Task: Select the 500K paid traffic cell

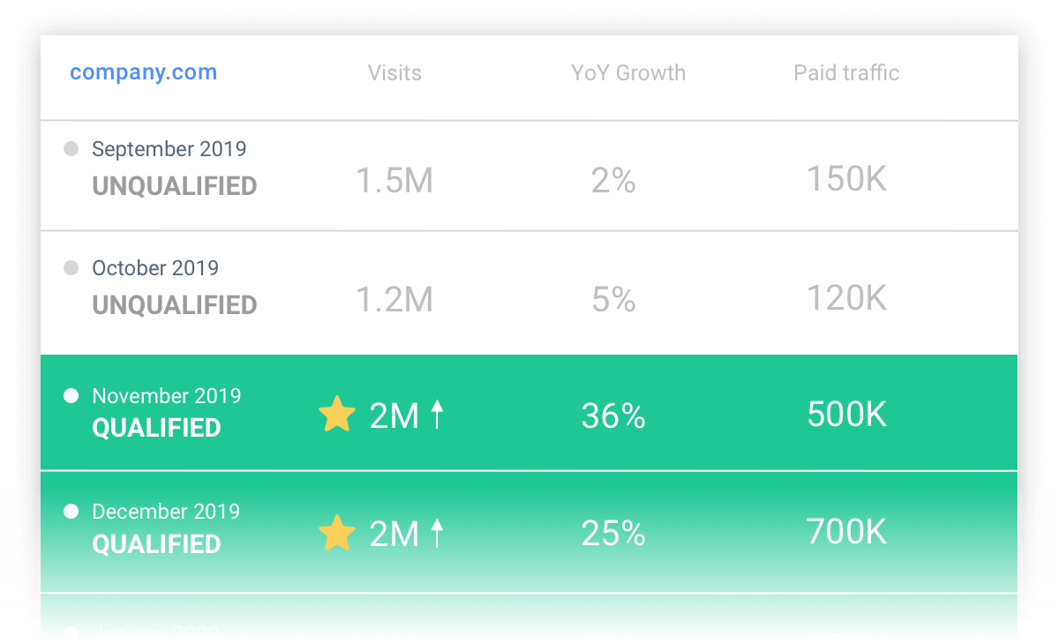Action: click(845, 415)
